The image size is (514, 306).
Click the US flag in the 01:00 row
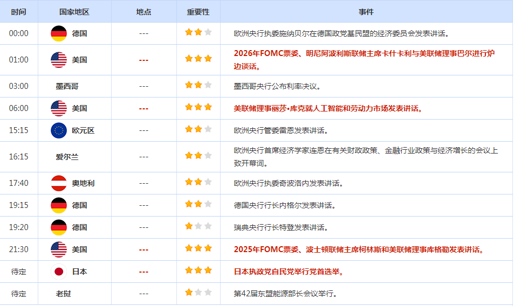coord(58,60)
